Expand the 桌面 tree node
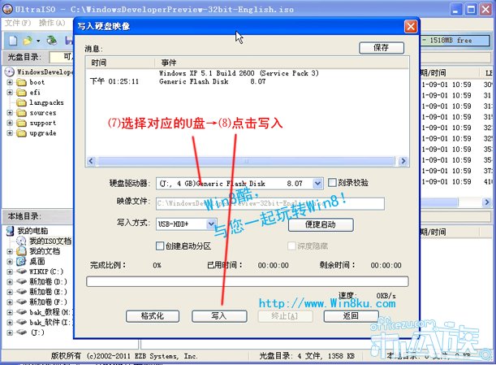 (10, 262)
